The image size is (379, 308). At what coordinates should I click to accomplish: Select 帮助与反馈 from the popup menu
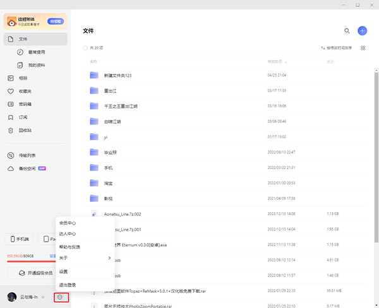click(70, 247)
